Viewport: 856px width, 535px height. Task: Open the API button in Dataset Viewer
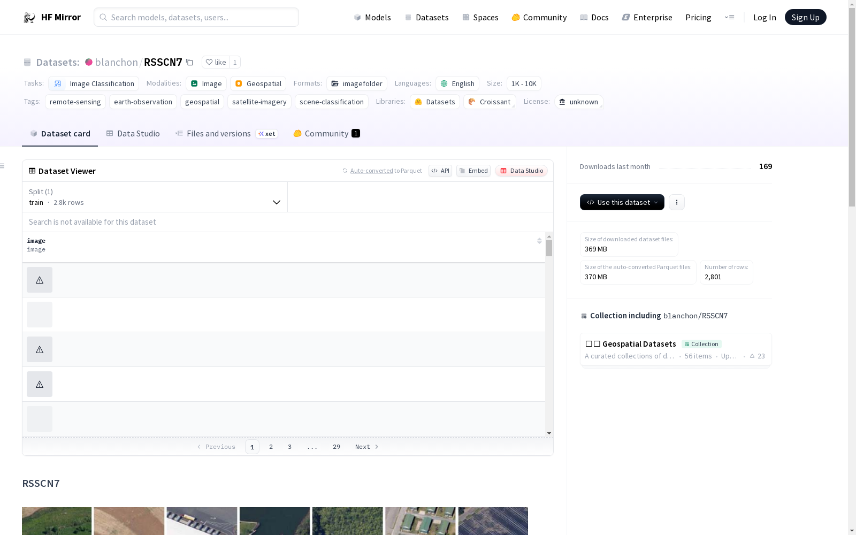[440, 171]
